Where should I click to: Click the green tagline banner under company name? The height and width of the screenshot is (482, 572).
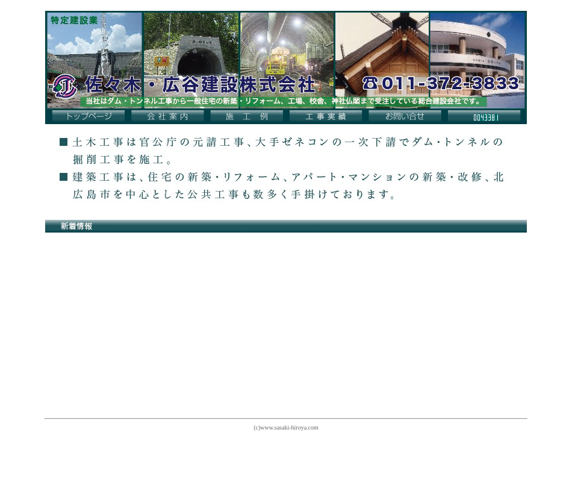click(x=283, y=101)
